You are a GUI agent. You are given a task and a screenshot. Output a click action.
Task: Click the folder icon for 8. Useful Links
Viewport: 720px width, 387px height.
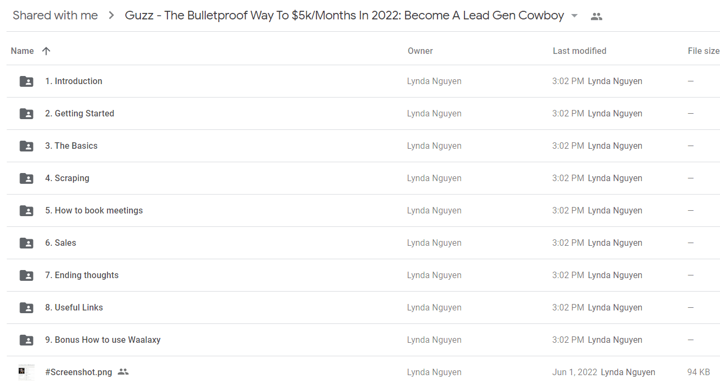click(x=26, y=308)
